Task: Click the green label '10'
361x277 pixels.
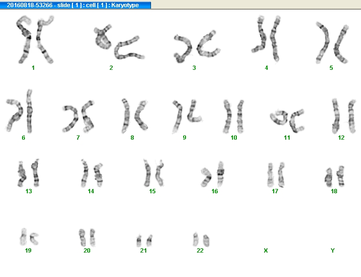Action: pos(233,138)
